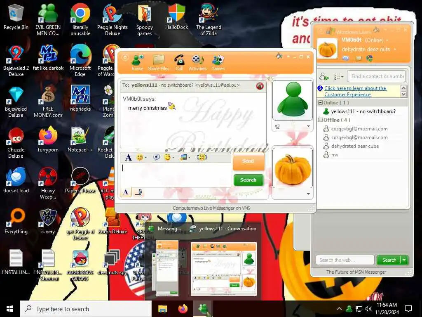422x317 pixels.
Task: Click your pumpkin display picture in Messenger header
Action: (x=327, y=49)
